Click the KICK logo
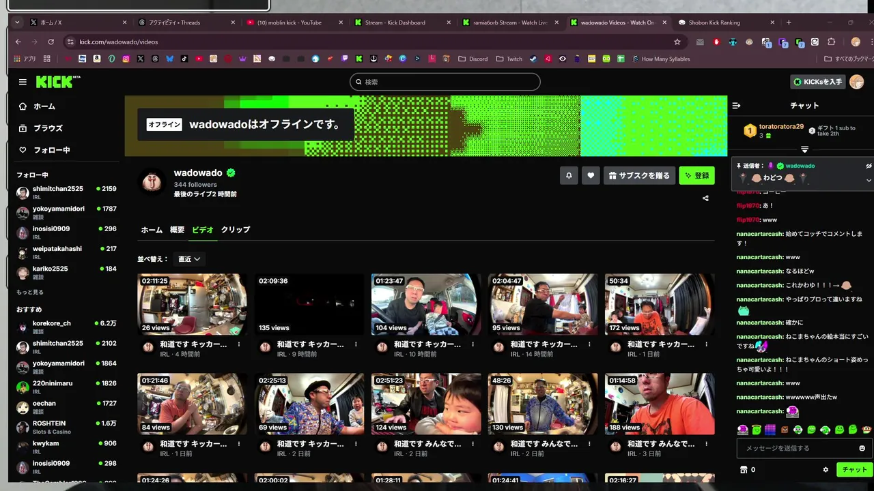874x491 pixels. (x=58, y=82)
